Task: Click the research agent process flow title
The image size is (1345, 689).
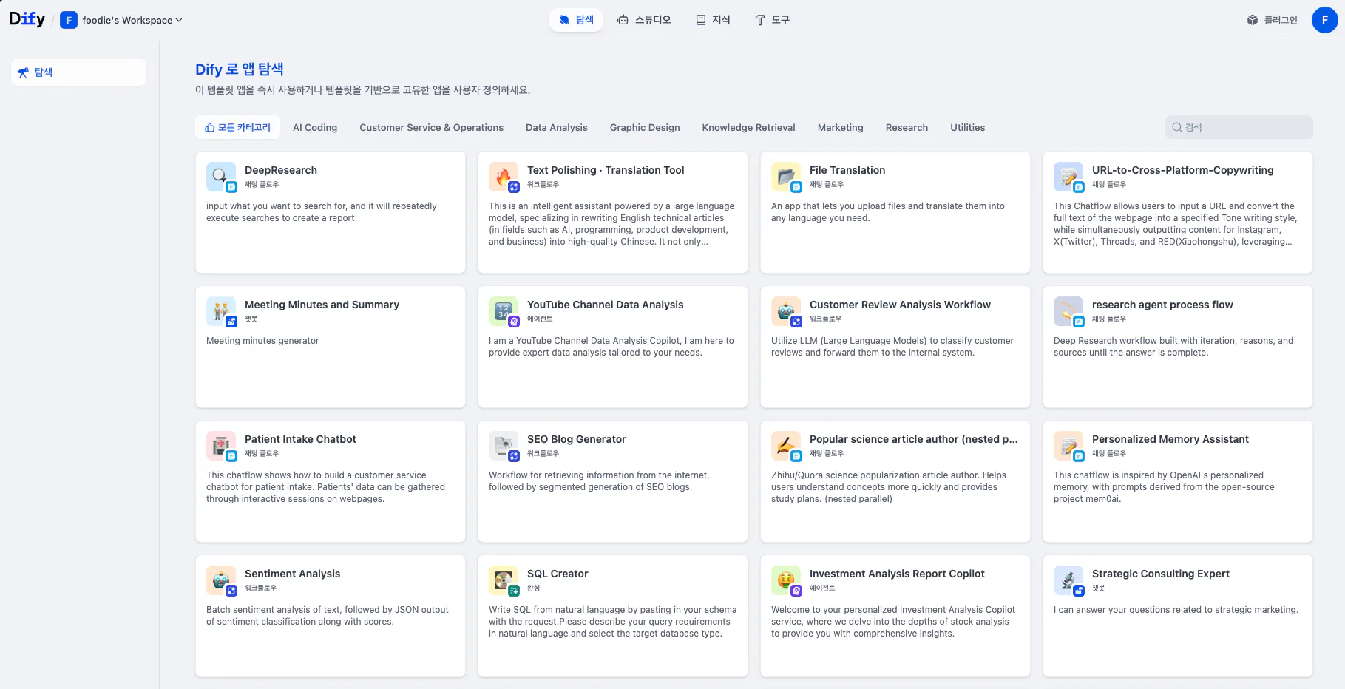Action: (x=1162, y=305)
